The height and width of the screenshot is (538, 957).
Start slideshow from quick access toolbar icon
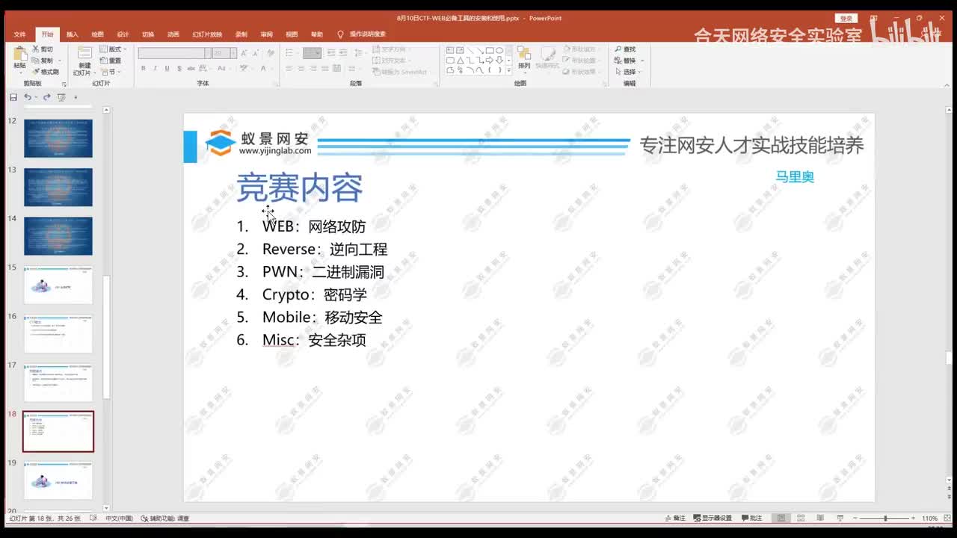point(61,97)
